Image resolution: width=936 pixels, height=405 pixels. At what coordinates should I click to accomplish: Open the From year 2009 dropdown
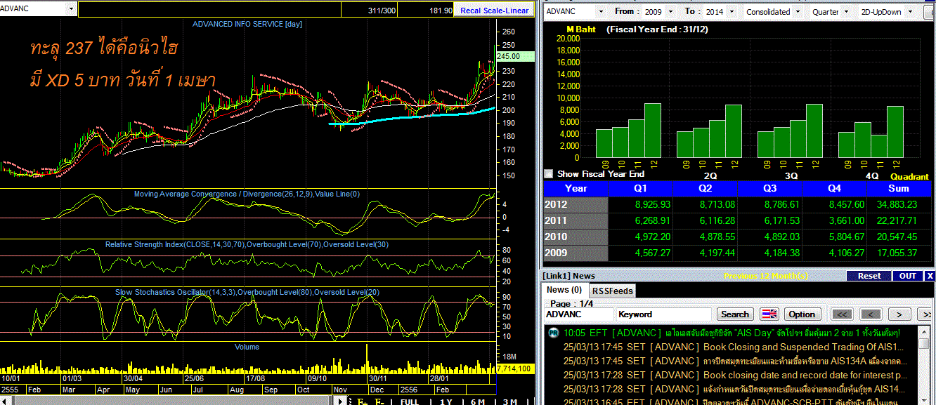(x=669, y=12)
